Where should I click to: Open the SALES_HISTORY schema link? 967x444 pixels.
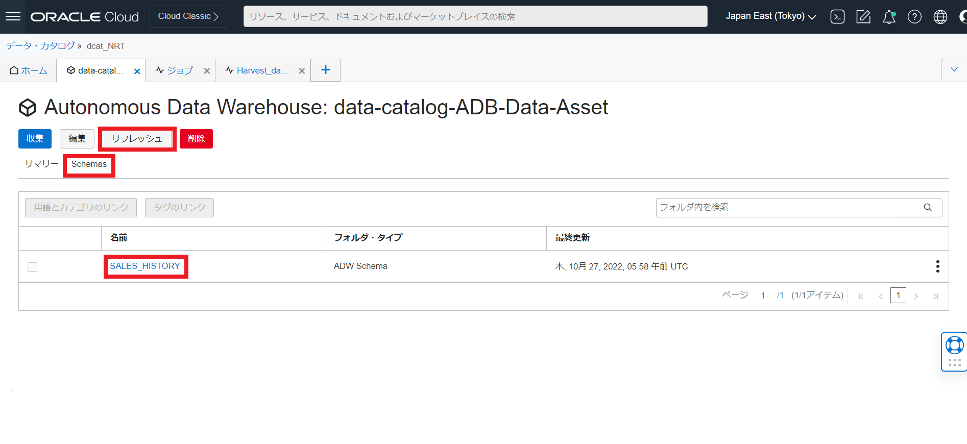[145, 266]
